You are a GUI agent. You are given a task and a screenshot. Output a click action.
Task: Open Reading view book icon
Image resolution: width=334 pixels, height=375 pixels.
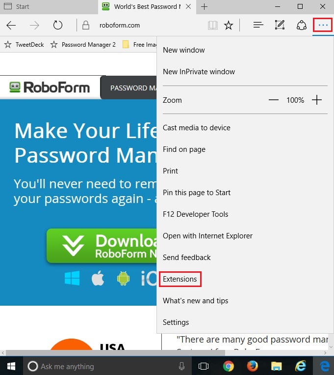coord(212,25)
